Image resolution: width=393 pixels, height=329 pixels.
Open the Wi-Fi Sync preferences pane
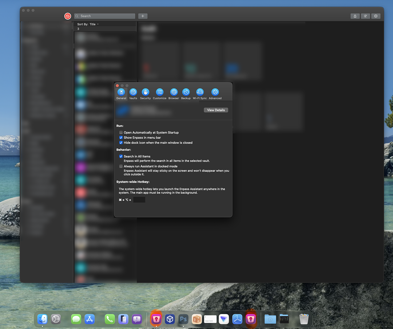tap(200, 93)
